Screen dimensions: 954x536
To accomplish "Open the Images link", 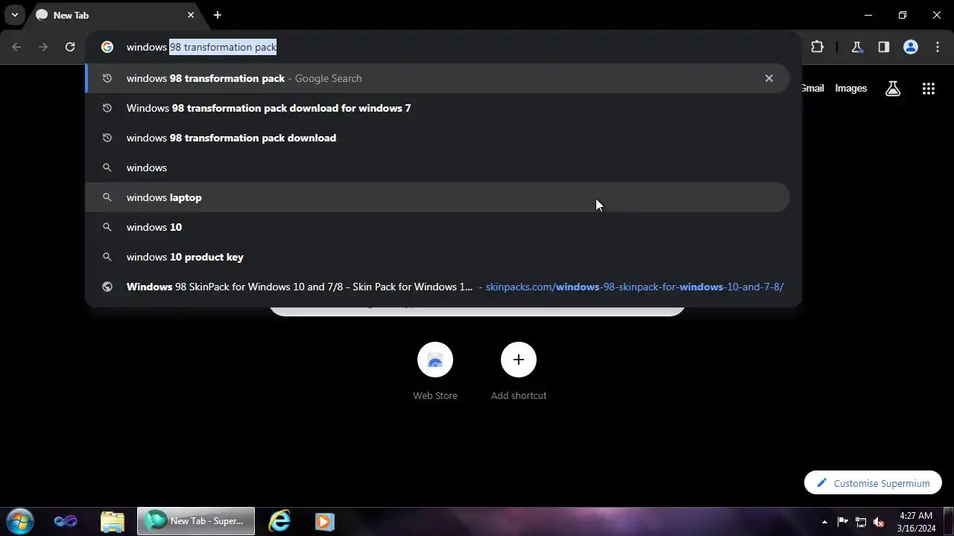I will 851,88.
